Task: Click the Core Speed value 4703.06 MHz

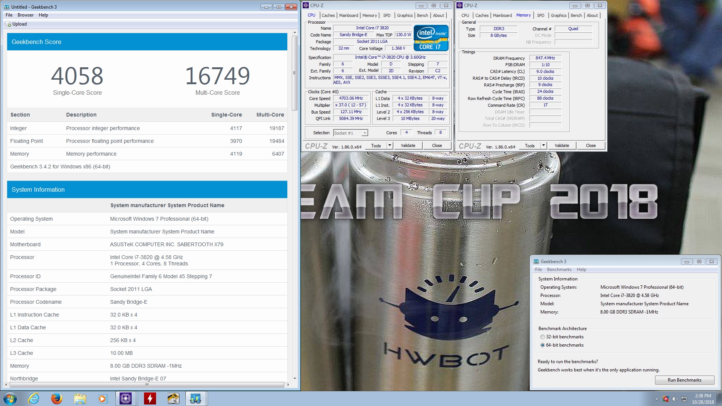Action: (351, 98)
